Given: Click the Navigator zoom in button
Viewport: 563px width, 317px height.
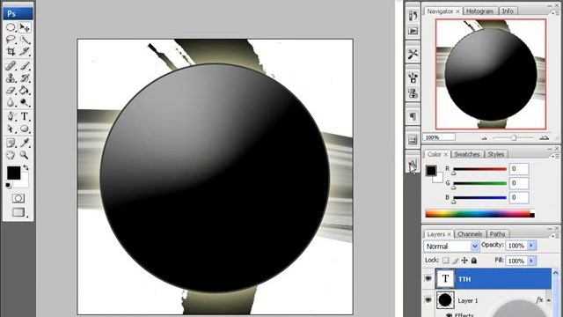Looking at the screenshot, I should tap(545, 137).
